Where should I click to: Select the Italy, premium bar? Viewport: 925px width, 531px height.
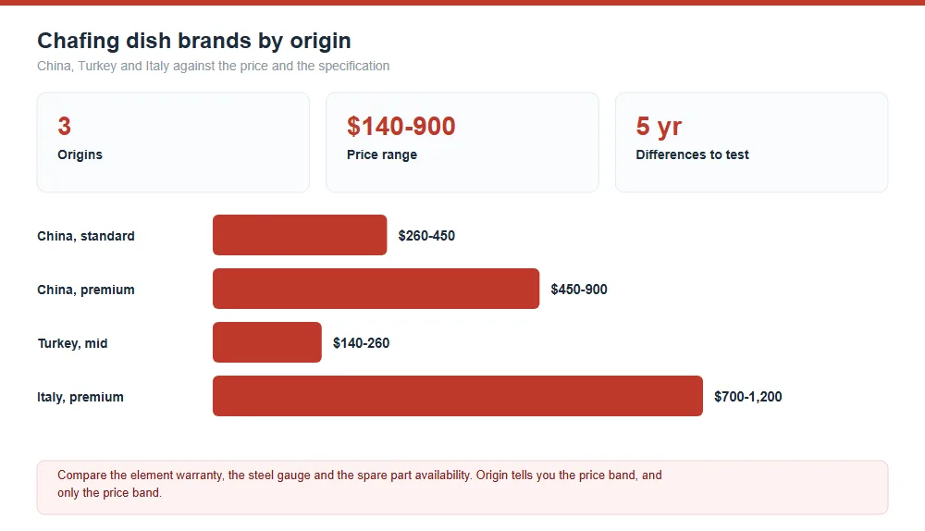pos(458,396)
